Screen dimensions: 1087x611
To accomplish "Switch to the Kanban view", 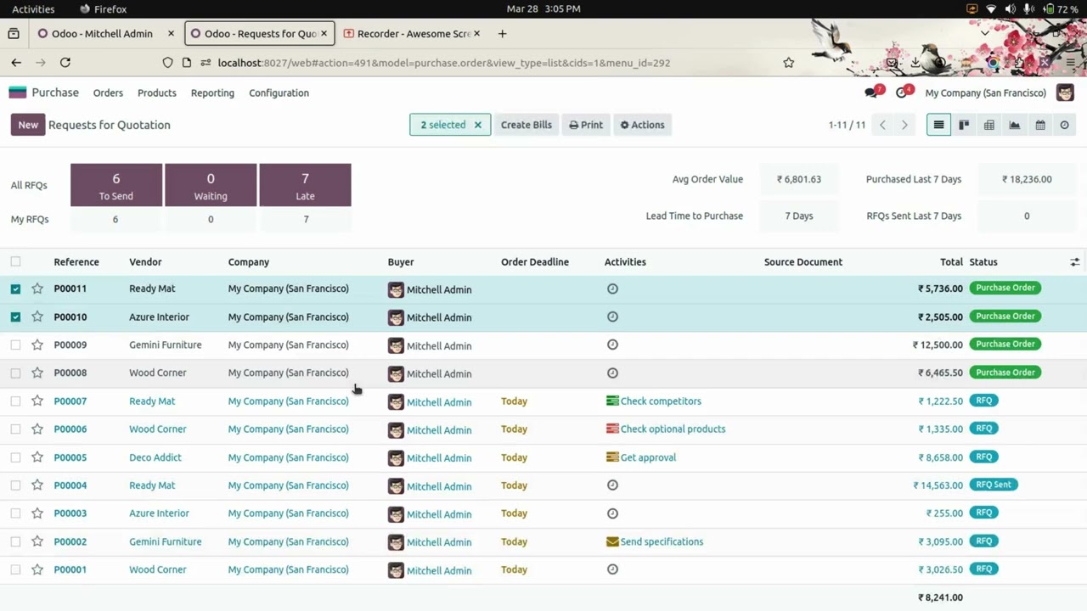I will pos(964,125).
